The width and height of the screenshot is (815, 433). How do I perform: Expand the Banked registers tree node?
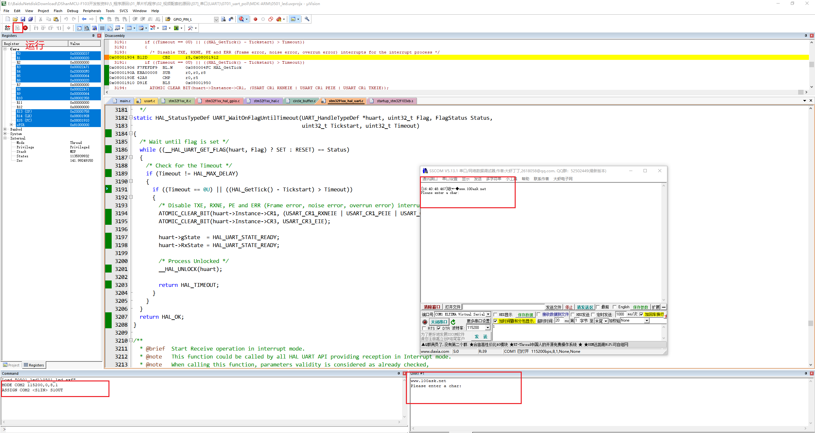tap(5, 129)
